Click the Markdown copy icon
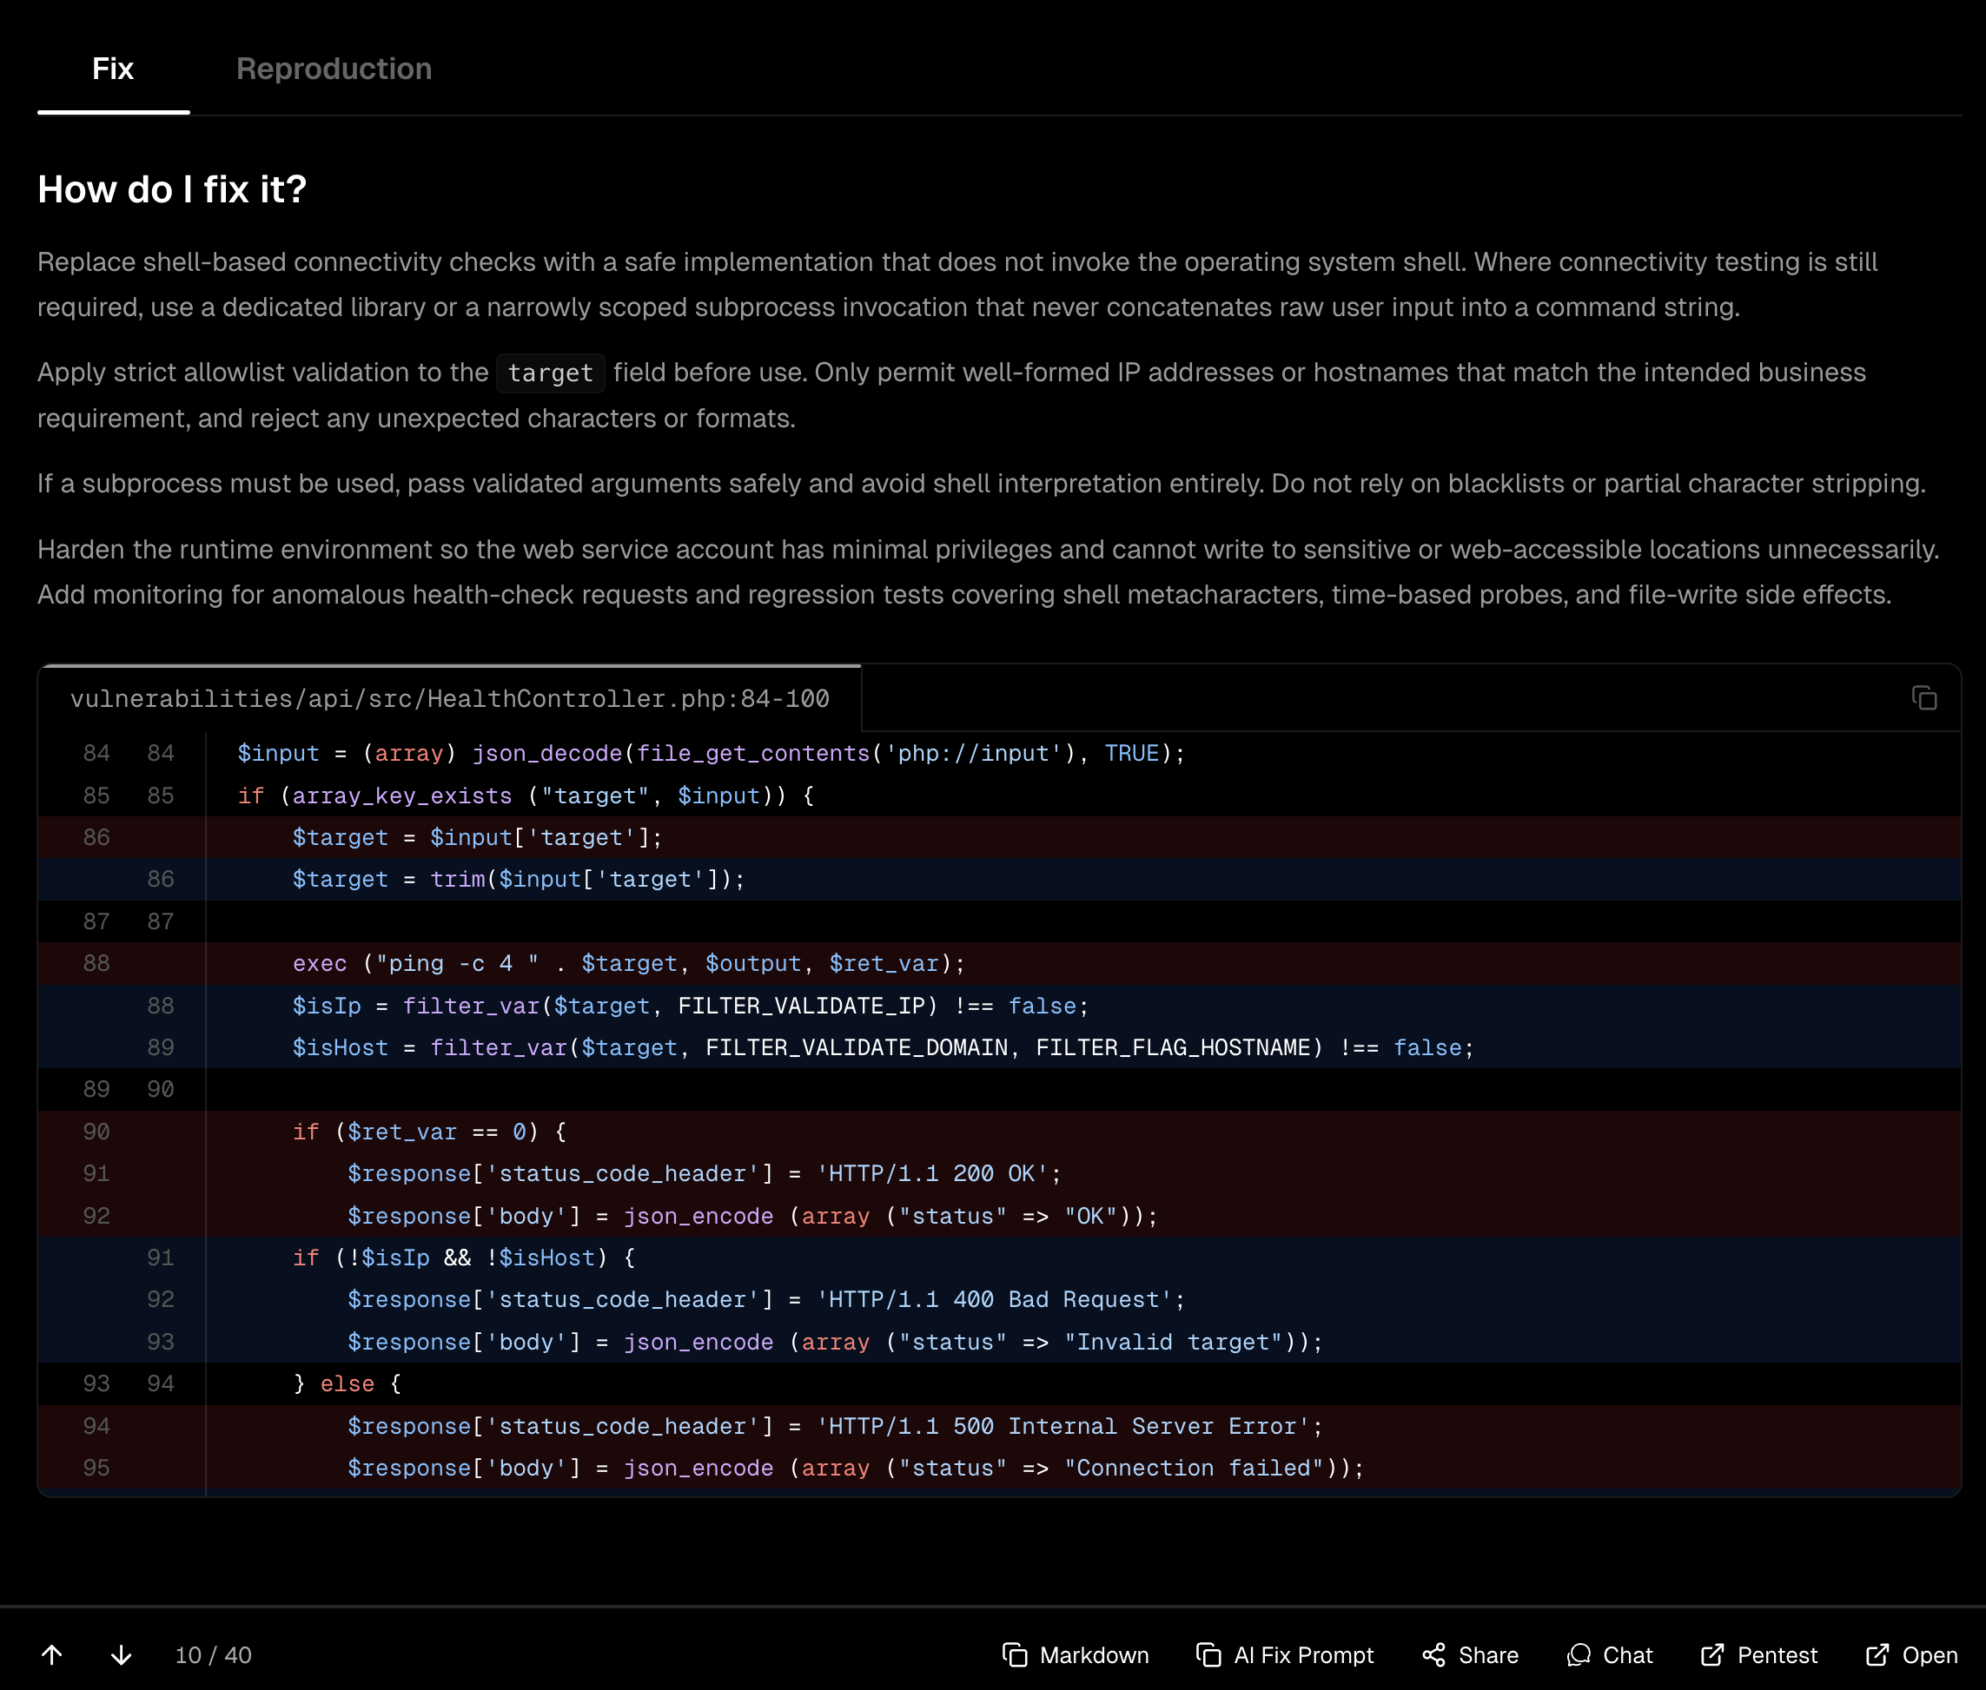 coord(1014,1654)
